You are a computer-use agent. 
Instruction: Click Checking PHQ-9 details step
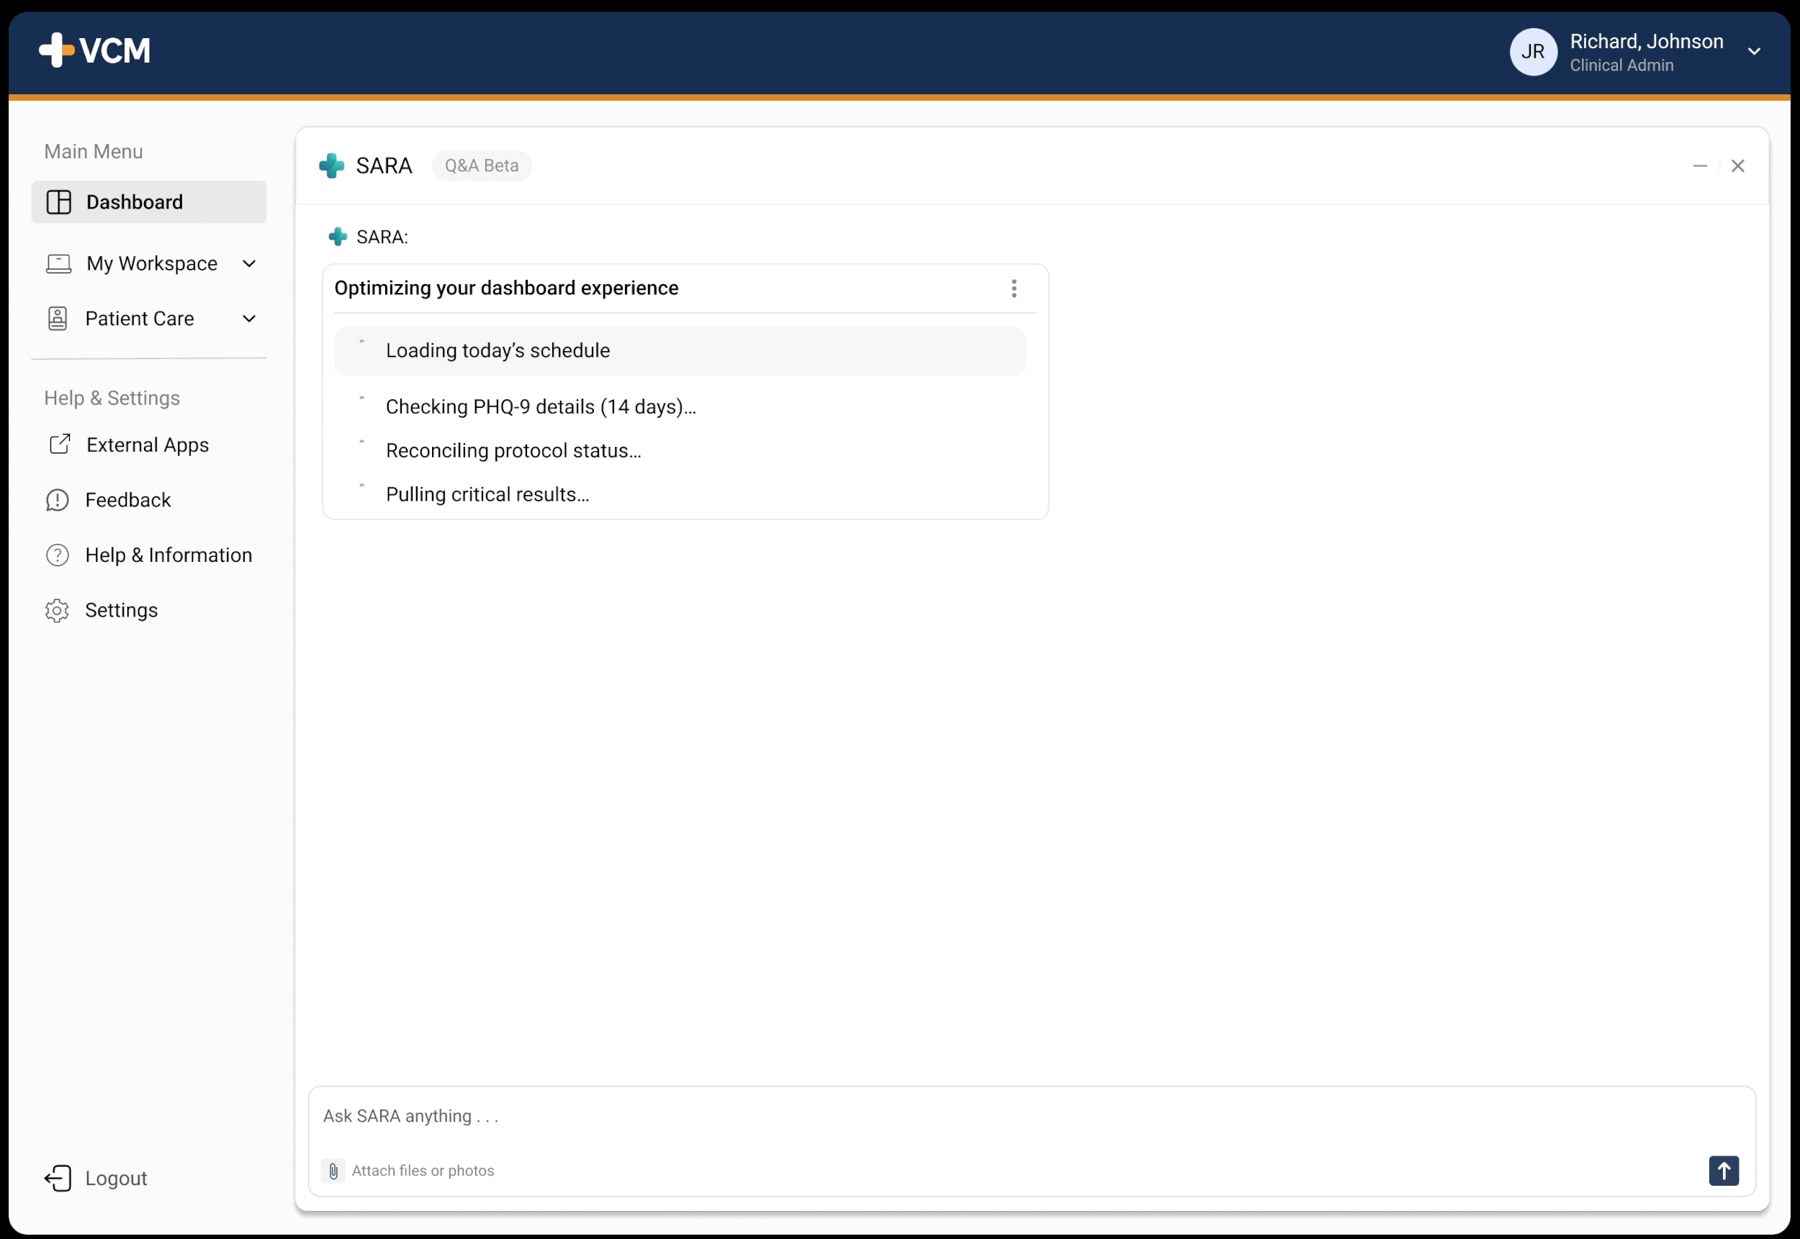click(540, 407)
